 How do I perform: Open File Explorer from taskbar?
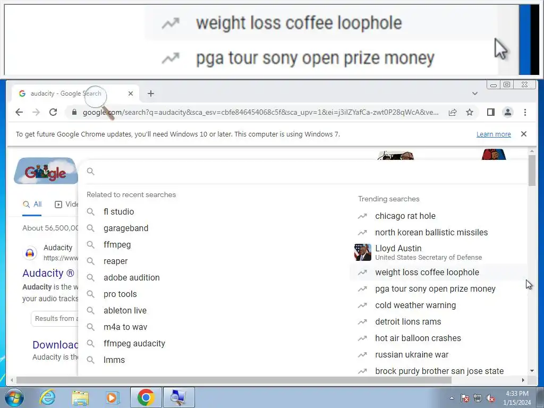pos(80,397)
